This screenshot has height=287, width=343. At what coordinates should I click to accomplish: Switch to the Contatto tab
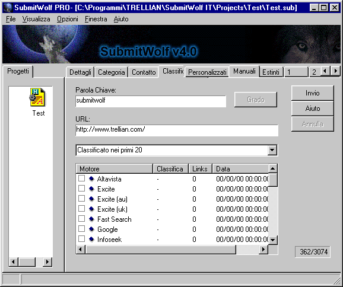144,72
